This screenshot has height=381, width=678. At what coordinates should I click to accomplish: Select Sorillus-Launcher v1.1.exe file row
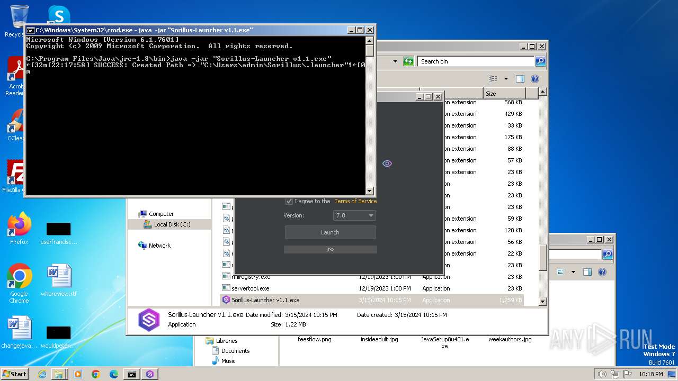pyautogui.click(x=372, y=300)
